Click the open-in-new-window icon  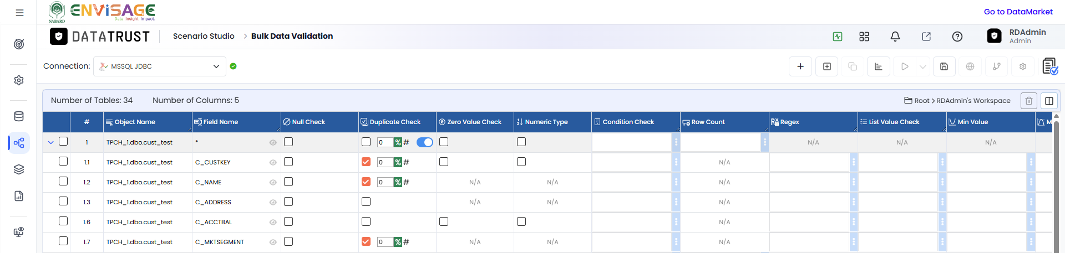926,37
